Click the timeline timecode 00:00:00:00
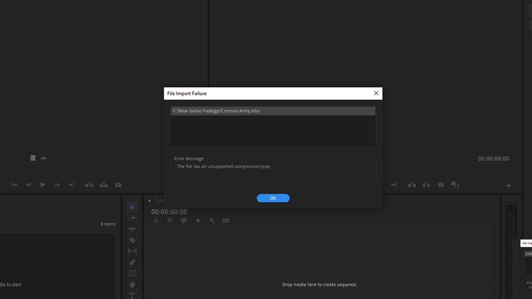532x299 pixels. tap(169, 212)
